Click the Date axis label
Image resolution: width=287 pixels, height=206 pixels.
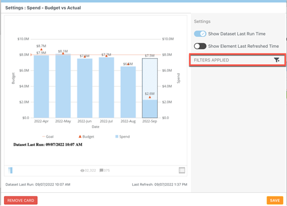tap(96, 127)
